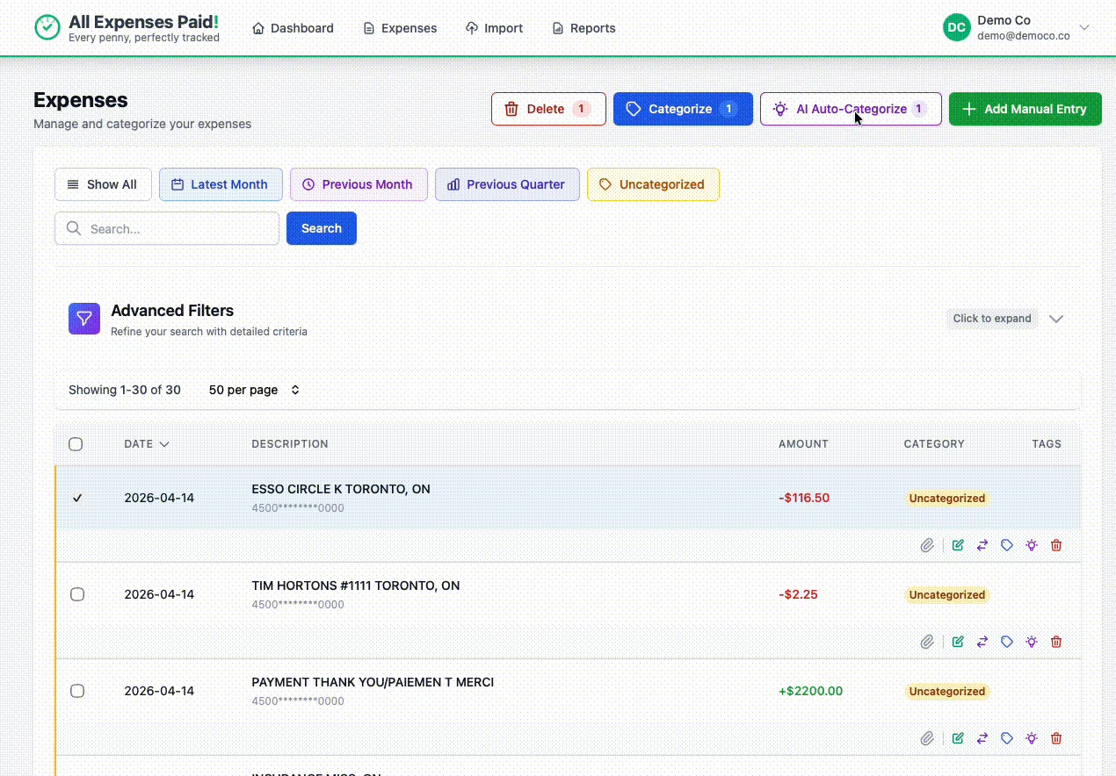Click the Delete button with trash icon
This screenshot has width=1116, height=776.
pyautogui.click(x=548, y=109)
